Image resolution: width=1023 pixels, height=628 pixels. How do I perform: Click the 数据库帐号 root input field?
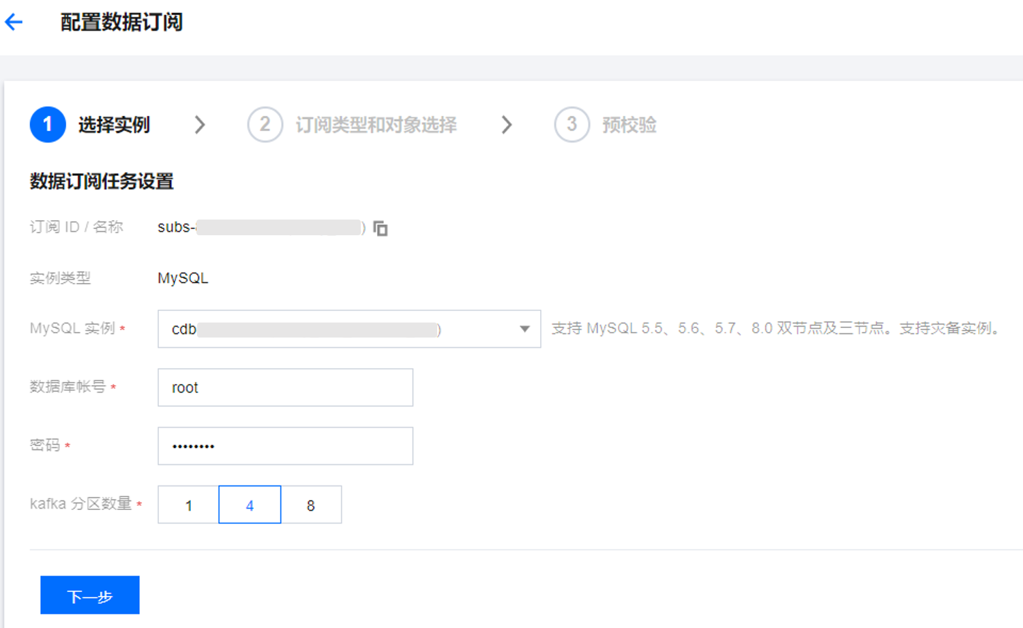285,387
